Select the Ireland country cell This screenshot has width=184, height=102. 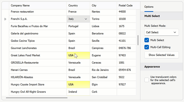[x=78, y=92]
